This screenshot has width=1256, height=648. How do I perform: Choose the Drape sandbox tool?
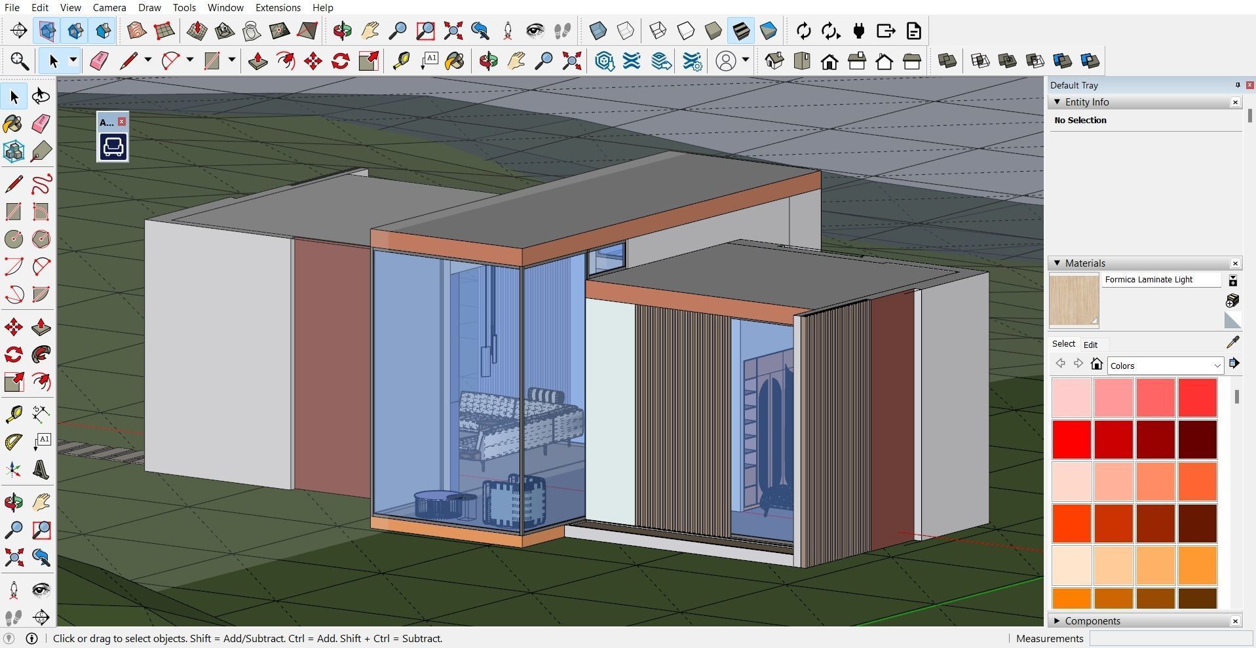pos(252,31)
